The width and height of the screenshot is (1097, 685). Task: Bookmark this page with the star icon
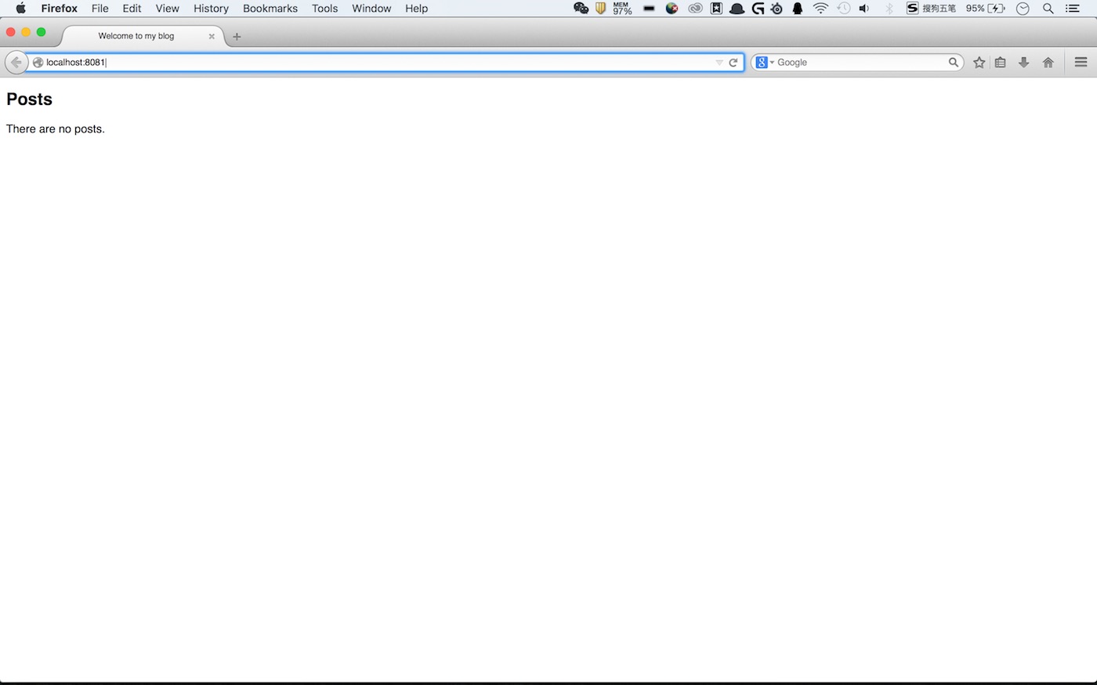[x=979, y=63]
